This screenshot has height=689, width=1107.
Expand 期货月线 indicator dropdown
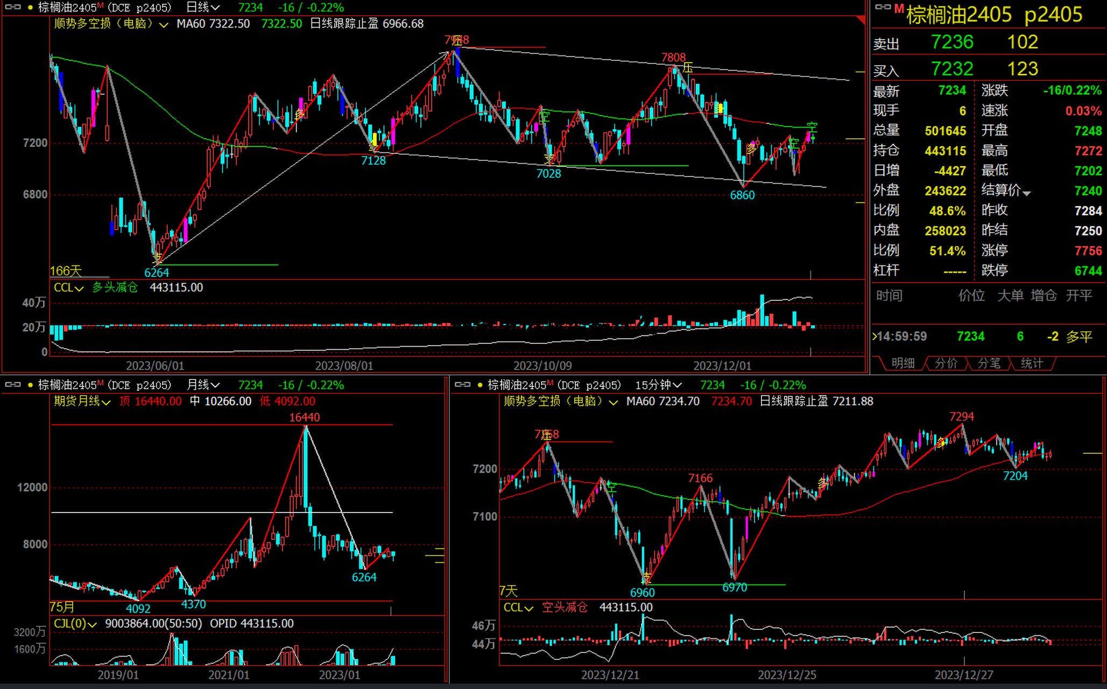105,402
